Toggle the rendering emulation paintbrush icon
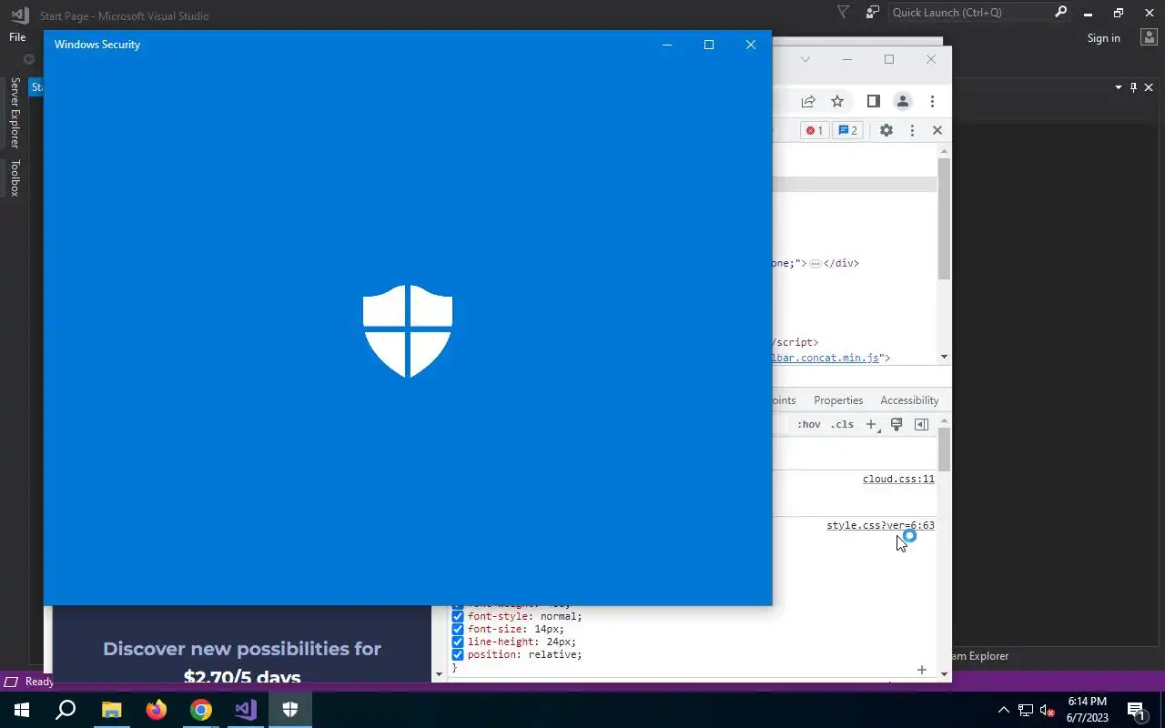This screenshot has width=1165, height=728. tap(897, 424)
